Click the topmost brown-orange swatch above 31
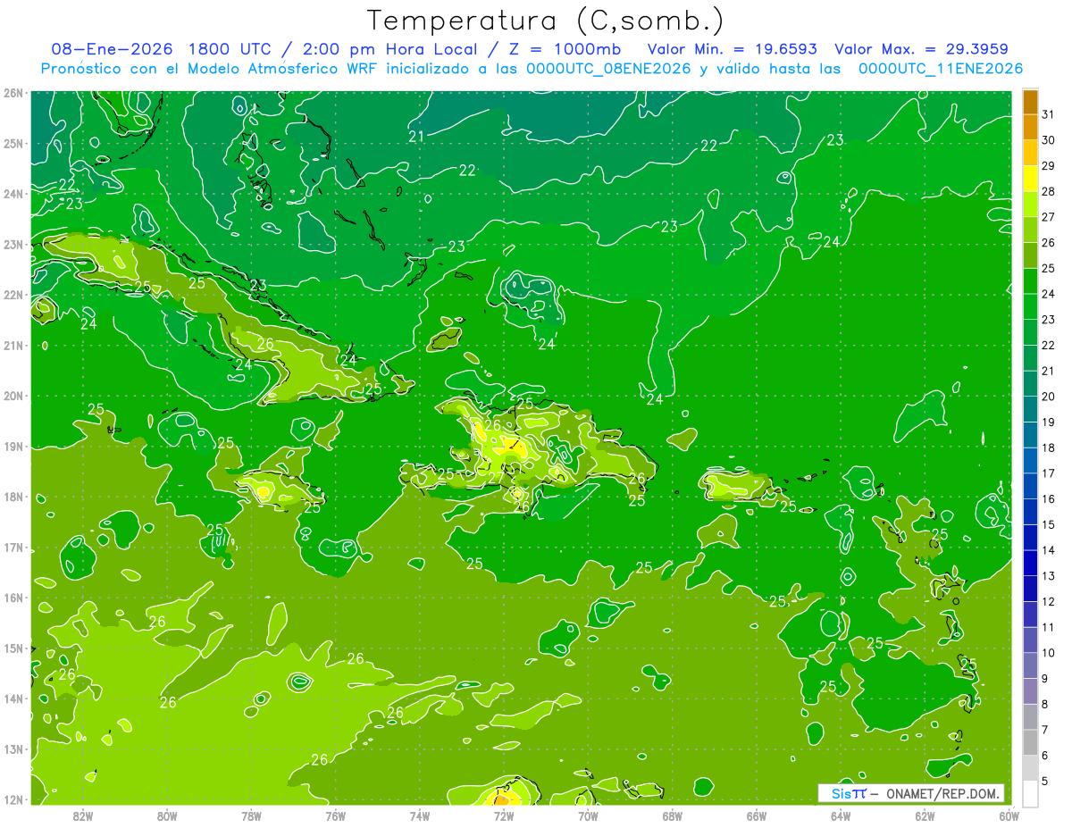This screenshot has width=1072, height=828. click(x=1030, y=101)
